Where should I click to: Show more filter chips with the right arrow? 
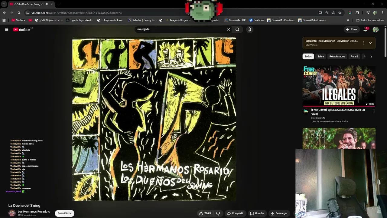[x=371, y=56]
